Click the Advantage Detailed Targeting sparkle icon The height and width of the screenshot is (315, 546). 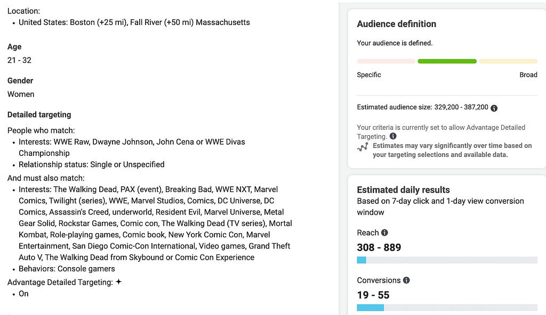click(119, 281)
